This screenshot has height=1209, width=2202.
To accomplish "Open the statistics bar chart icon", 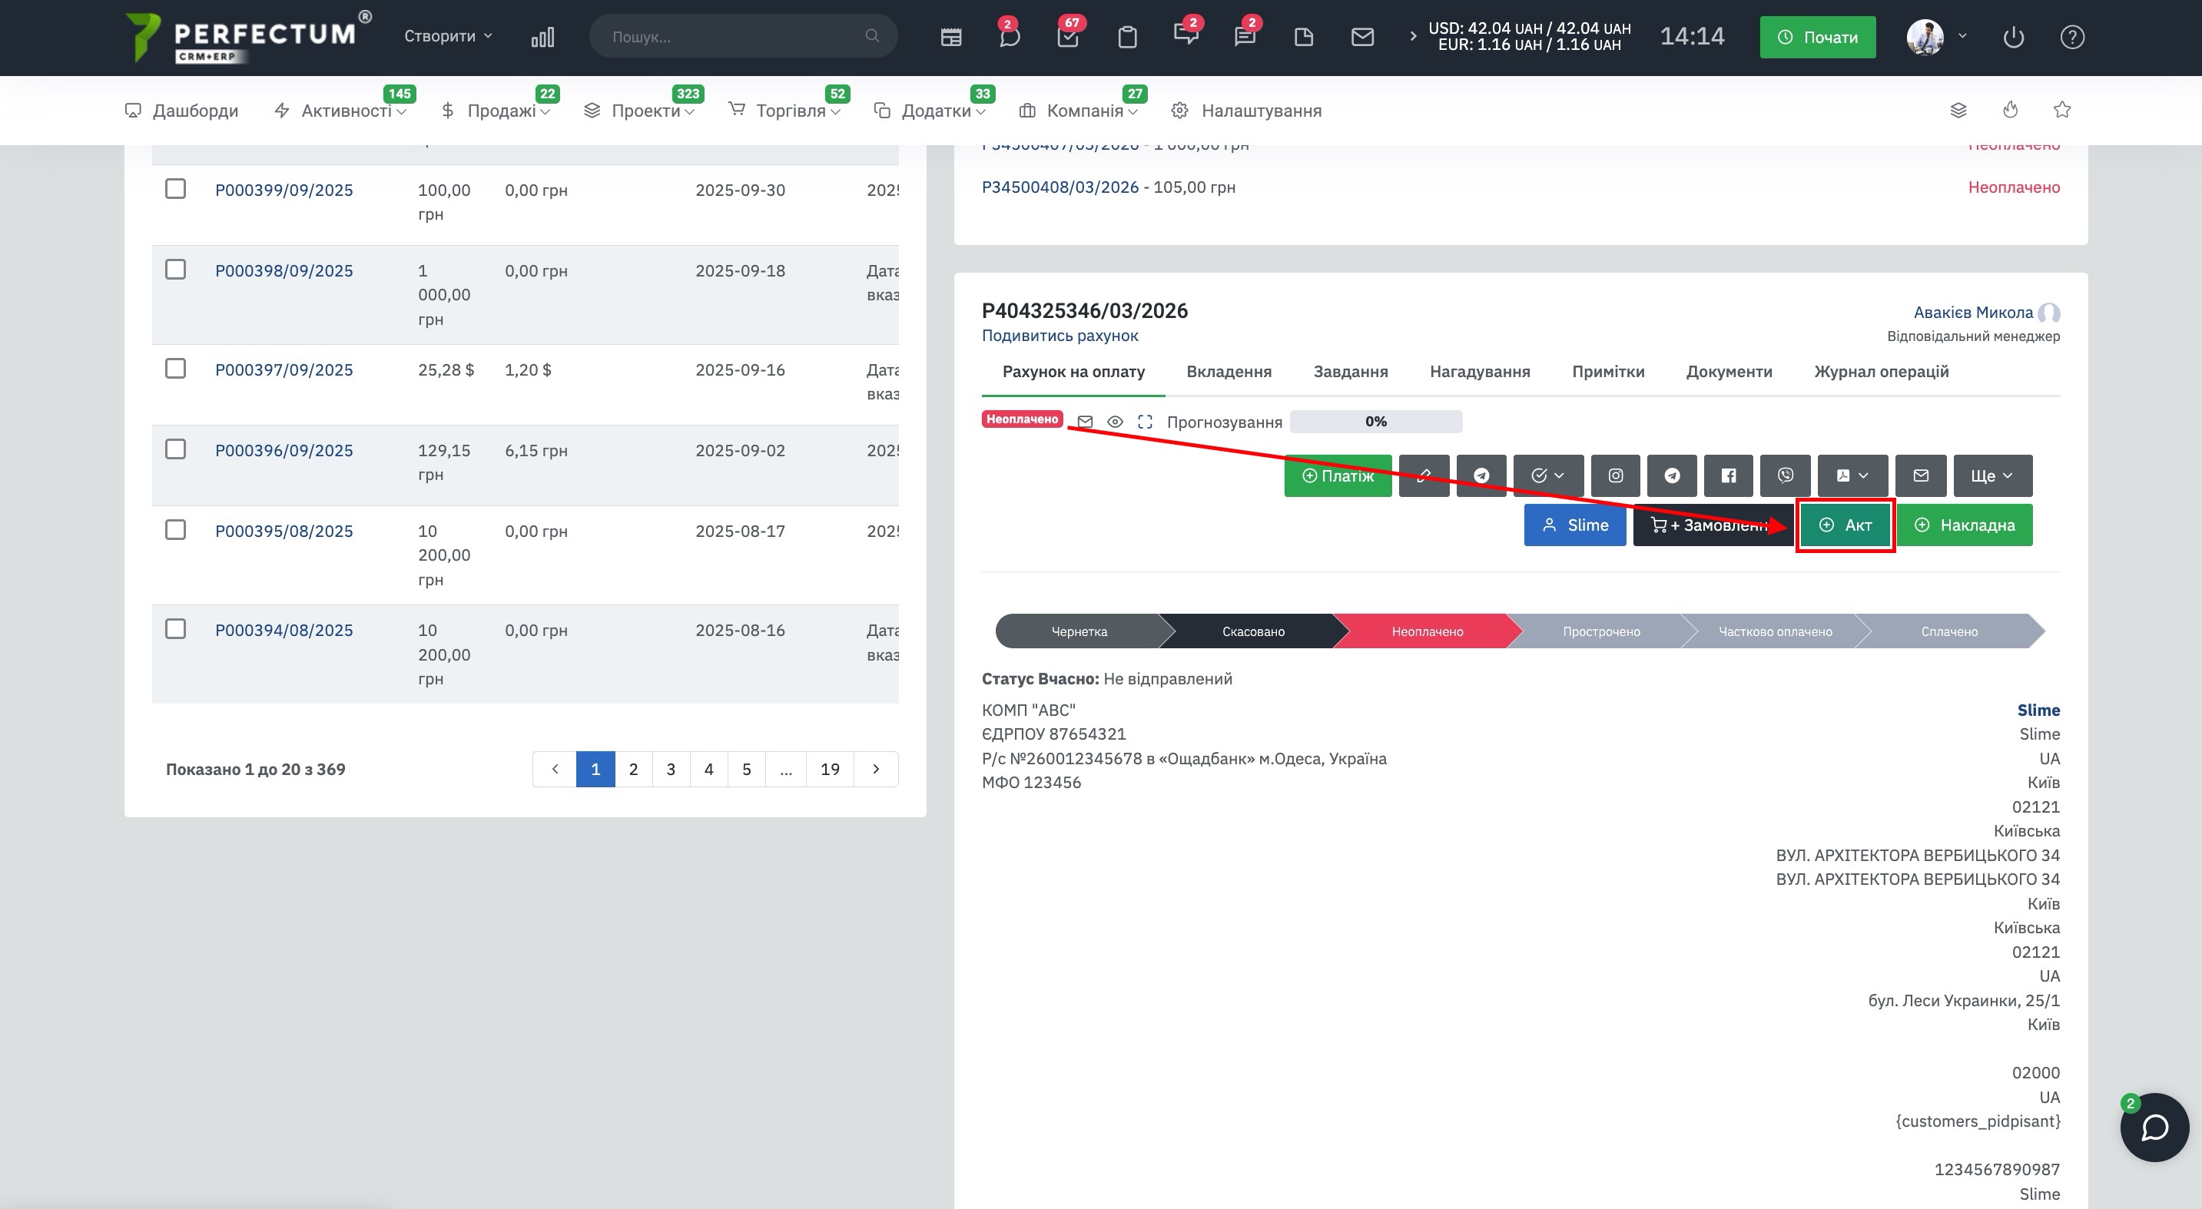I will (x=542, y=38).
